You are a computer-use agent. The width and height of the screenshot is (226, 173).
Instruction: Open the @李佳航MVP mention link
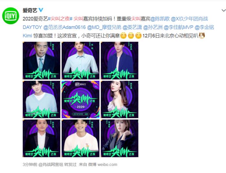pos(179,27)
